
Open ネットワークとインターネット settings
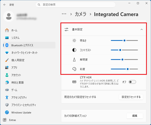(29, 53)
